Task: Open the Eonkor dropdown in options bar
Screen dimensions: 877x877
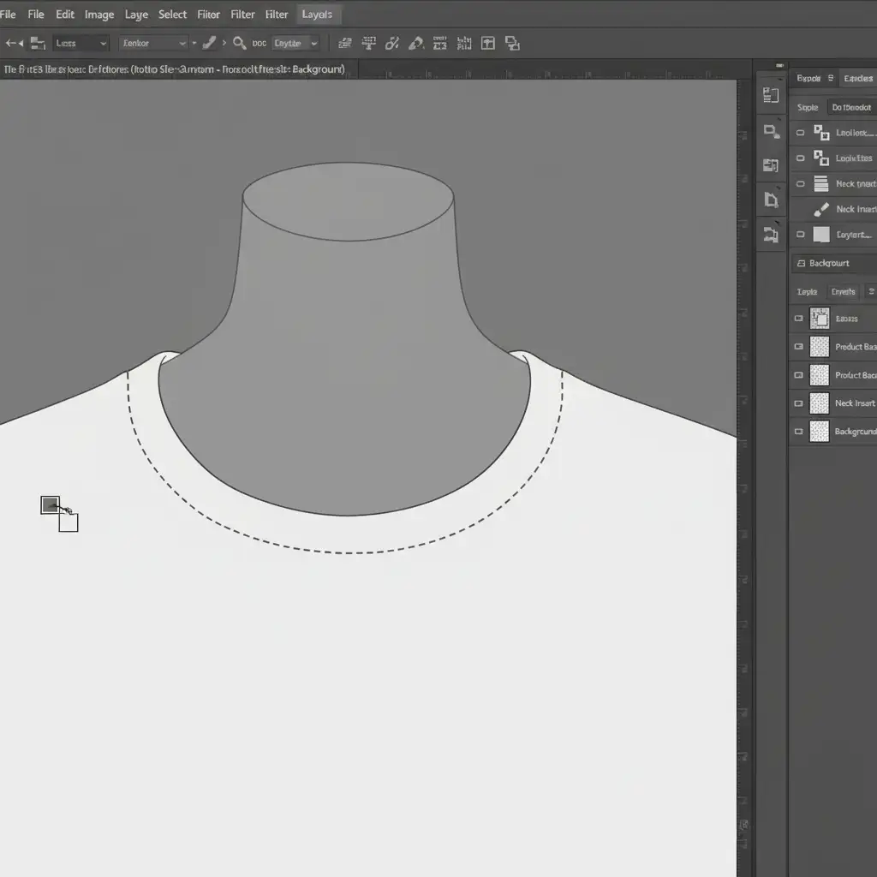Action: 153,43
